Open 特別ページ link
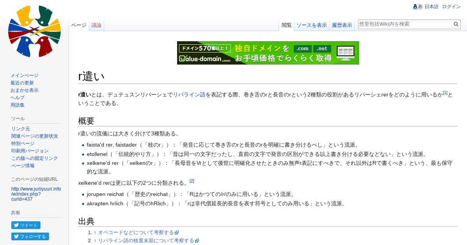Image resolution: width=467 pixels, height=245 pixels. [23, 143]
